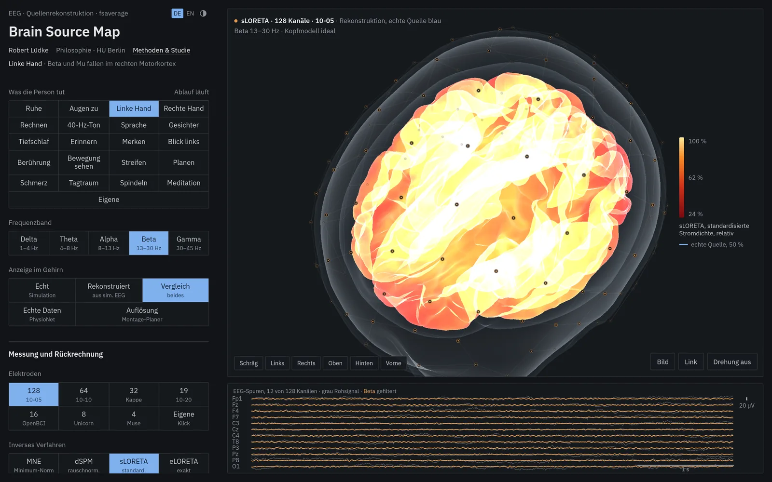Select the 4 Muse electrode layout
Viewport: 772px width, 482px height.
(134, 418)
